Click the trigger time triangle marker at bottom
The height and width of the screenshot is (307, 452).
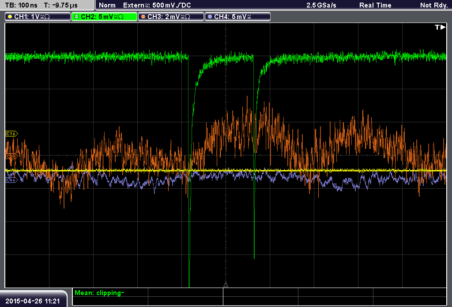pos(226,285)
